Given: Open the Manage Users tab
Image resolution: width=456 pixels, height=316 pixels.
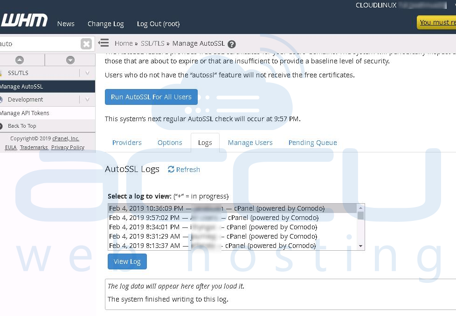Looking at the screenshot, I should point(250,143).
